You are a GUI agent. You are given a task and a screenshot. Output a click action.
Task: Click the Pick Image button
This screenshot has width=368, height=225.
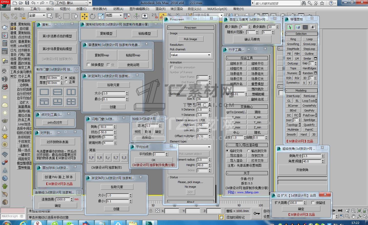[190, 39]
